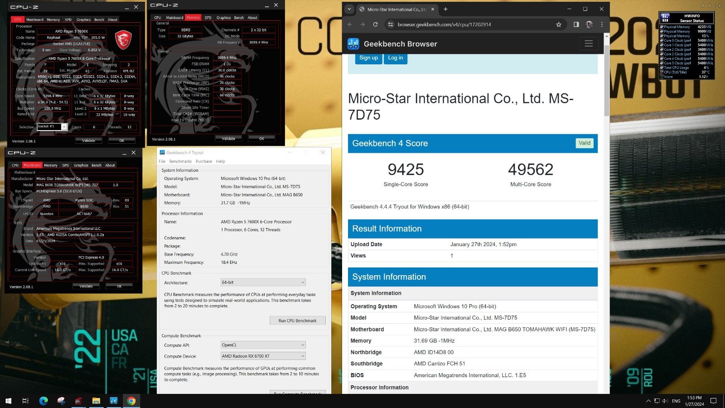Click the Valid badge on Geekbench 4 Score

coord(585,143)
